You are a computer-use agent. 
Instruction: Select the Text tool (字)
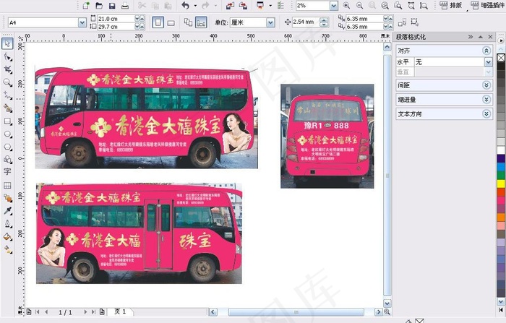click(7, 172)
